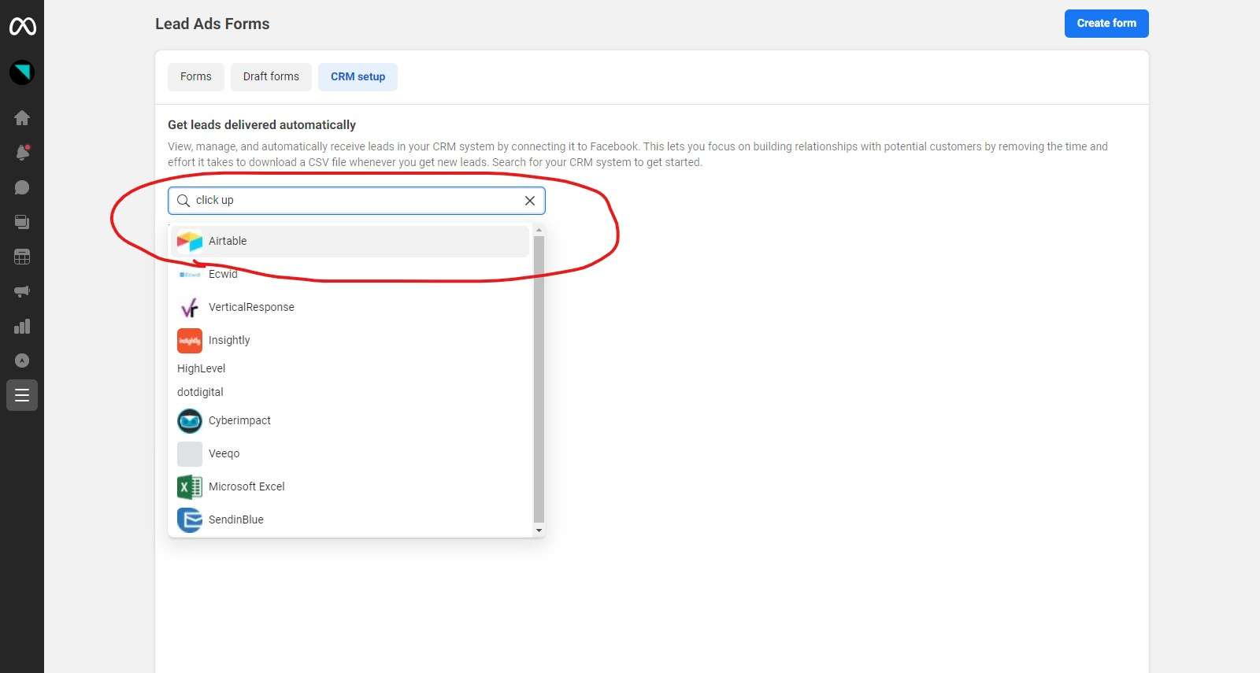Click the dropdown list scrollbar thumb
Screen dimensions: 1260x673
click(x=539, y=379)
